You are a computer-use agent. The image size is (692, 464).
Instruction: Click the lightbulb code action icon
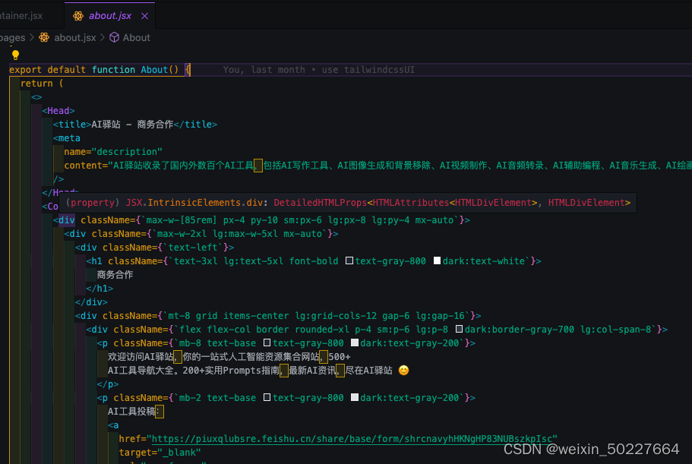tap(15, 55)
